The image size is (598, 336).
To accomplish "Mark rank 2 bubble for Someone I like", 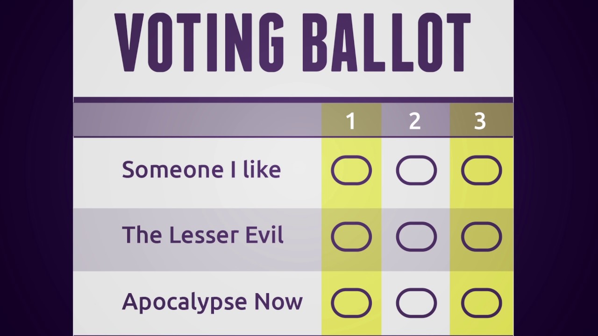I will (x=416, y=170).
